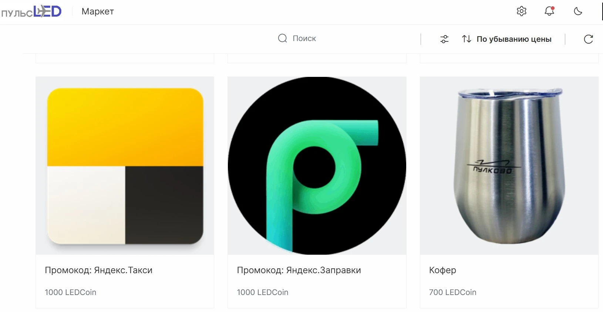Open settings via the gear icon
603x312 pixels.
pos(522,11)
